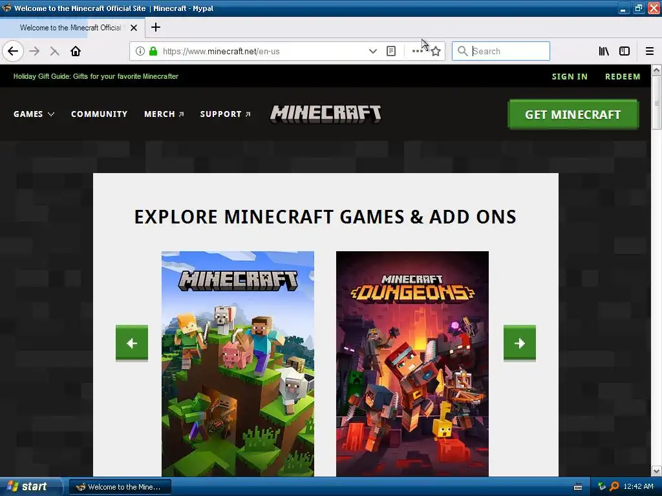The image size is (662, 496).
Task: Click the carousel next arrow button
Action: click(520, 343)
